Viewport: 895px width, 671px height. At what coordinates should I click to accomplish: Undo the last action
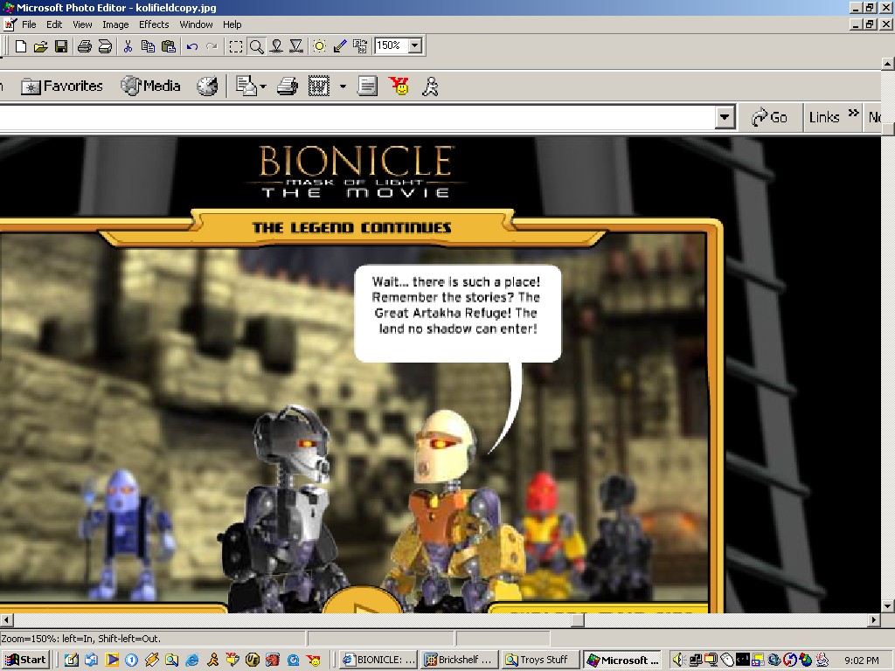[192, 46]
